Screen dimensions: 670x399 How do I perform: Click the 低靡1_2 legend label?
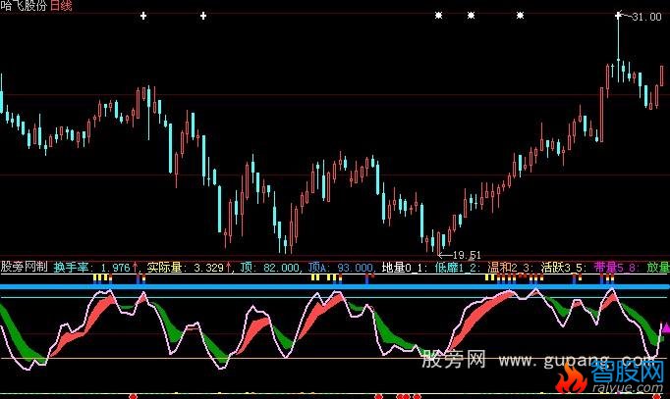pos(457,268)
